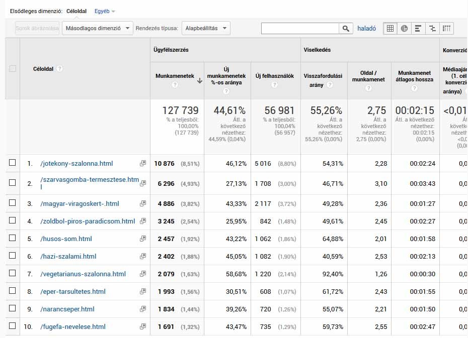The height and width of the screenshot is (338, 468).
Task: Switch to pivot table view
Action: [446, 28]
